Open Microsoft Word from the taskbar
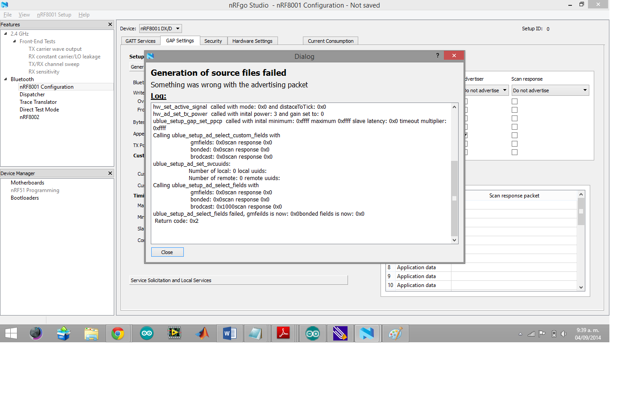621x402 pixels. tap(230, 333)
